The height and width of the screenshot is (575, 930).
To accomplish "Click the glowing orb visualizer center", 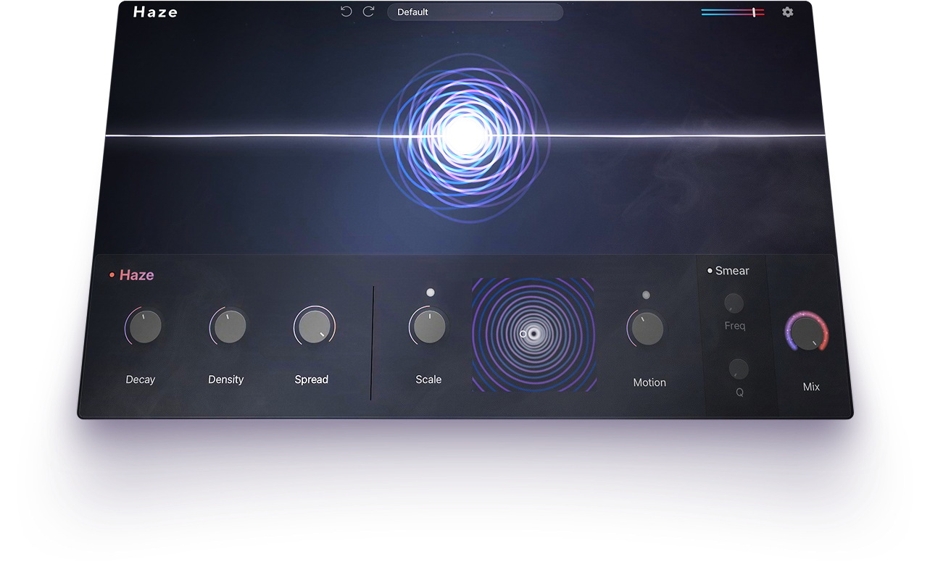I will 465,135.
